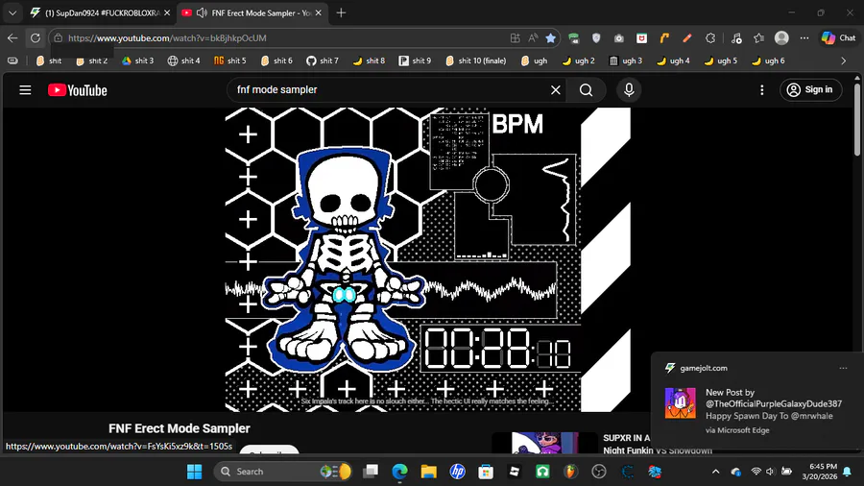This screenshot has height=486, width=864.
Task: Open notification options three-dot menu
Action: tap(843, 368)
